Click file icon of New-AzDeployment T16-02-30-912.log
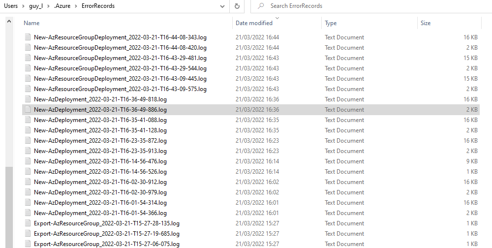The height and width of the screenshot is (248, 492). coord(28,182)
